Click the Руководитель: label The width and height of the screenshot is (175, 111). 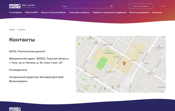[18, 70]
